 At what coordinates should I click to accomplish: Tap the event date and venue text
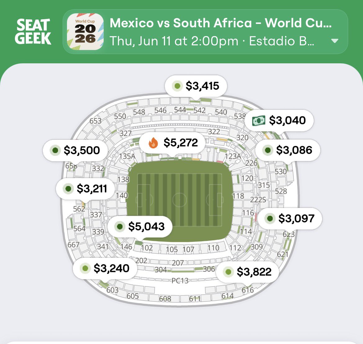click(212, 41)
